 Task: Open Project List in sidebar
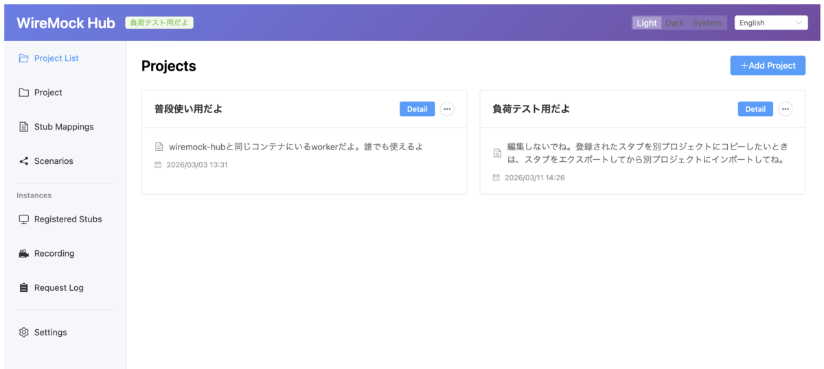click(x=65, y=58)
